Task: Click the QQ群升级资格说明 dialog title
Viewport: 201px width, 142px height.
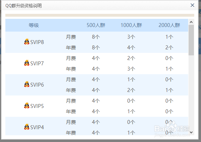Action: pyautogui.click(x=24, y=6)
